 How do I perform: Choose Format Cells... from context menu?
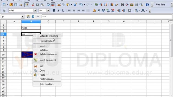point(47,41)
